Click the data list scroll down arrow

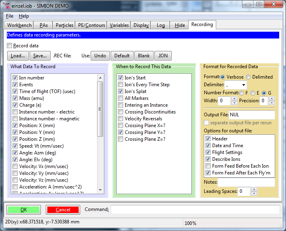100,190
